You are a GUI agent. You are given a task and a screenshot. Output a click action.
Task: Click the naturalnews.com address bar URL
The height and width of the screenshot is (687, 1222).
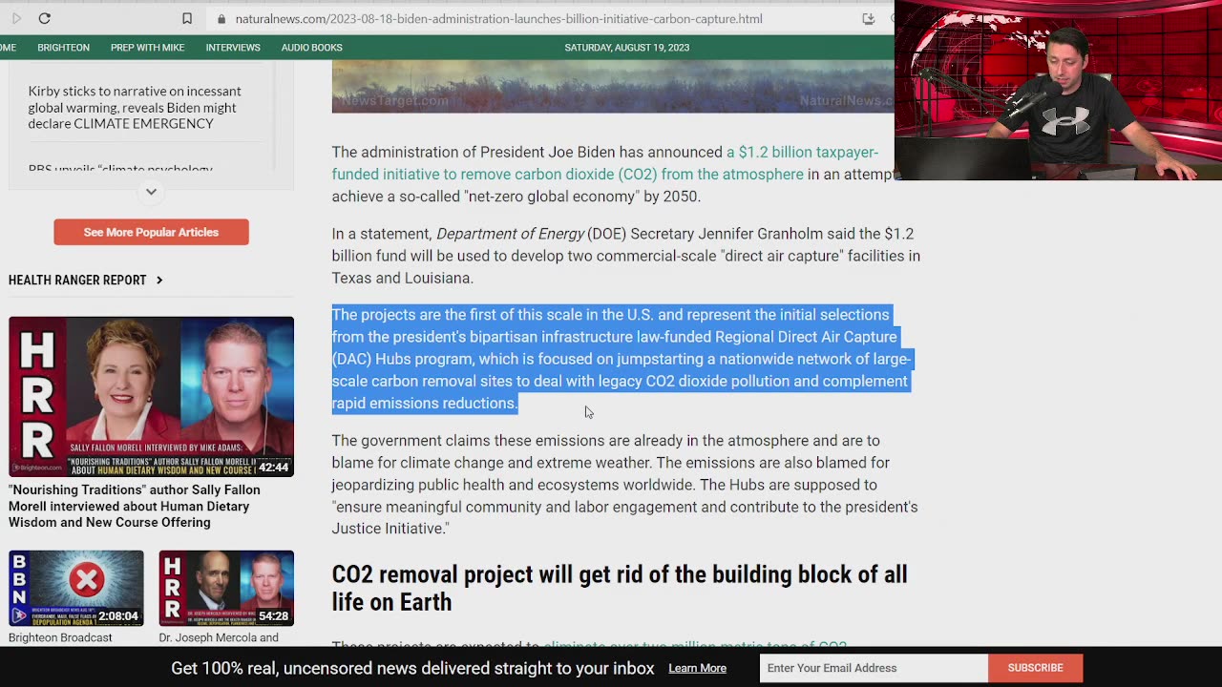[498, 19]
